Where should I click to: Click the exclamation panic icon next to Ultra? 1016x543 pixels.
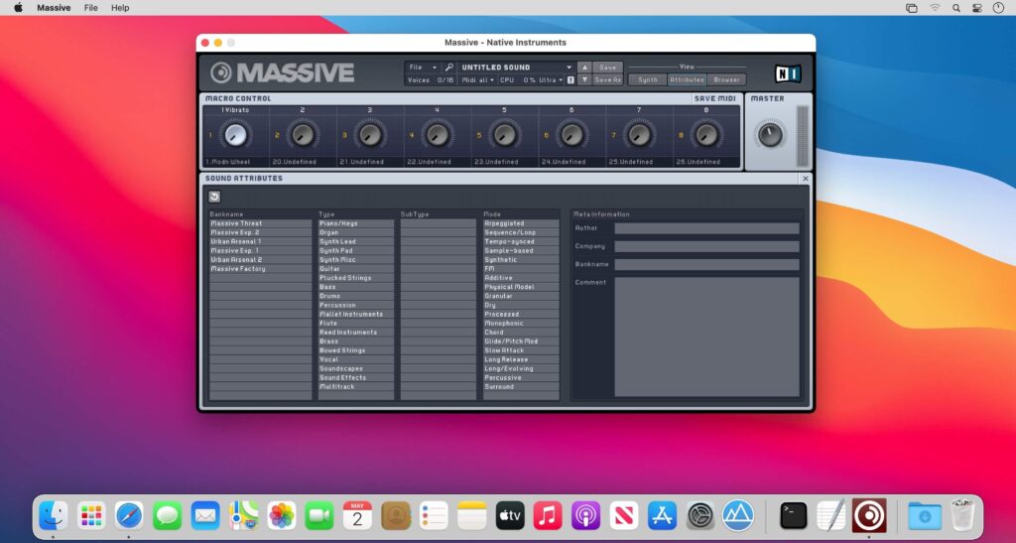click(x=570, y=79)
